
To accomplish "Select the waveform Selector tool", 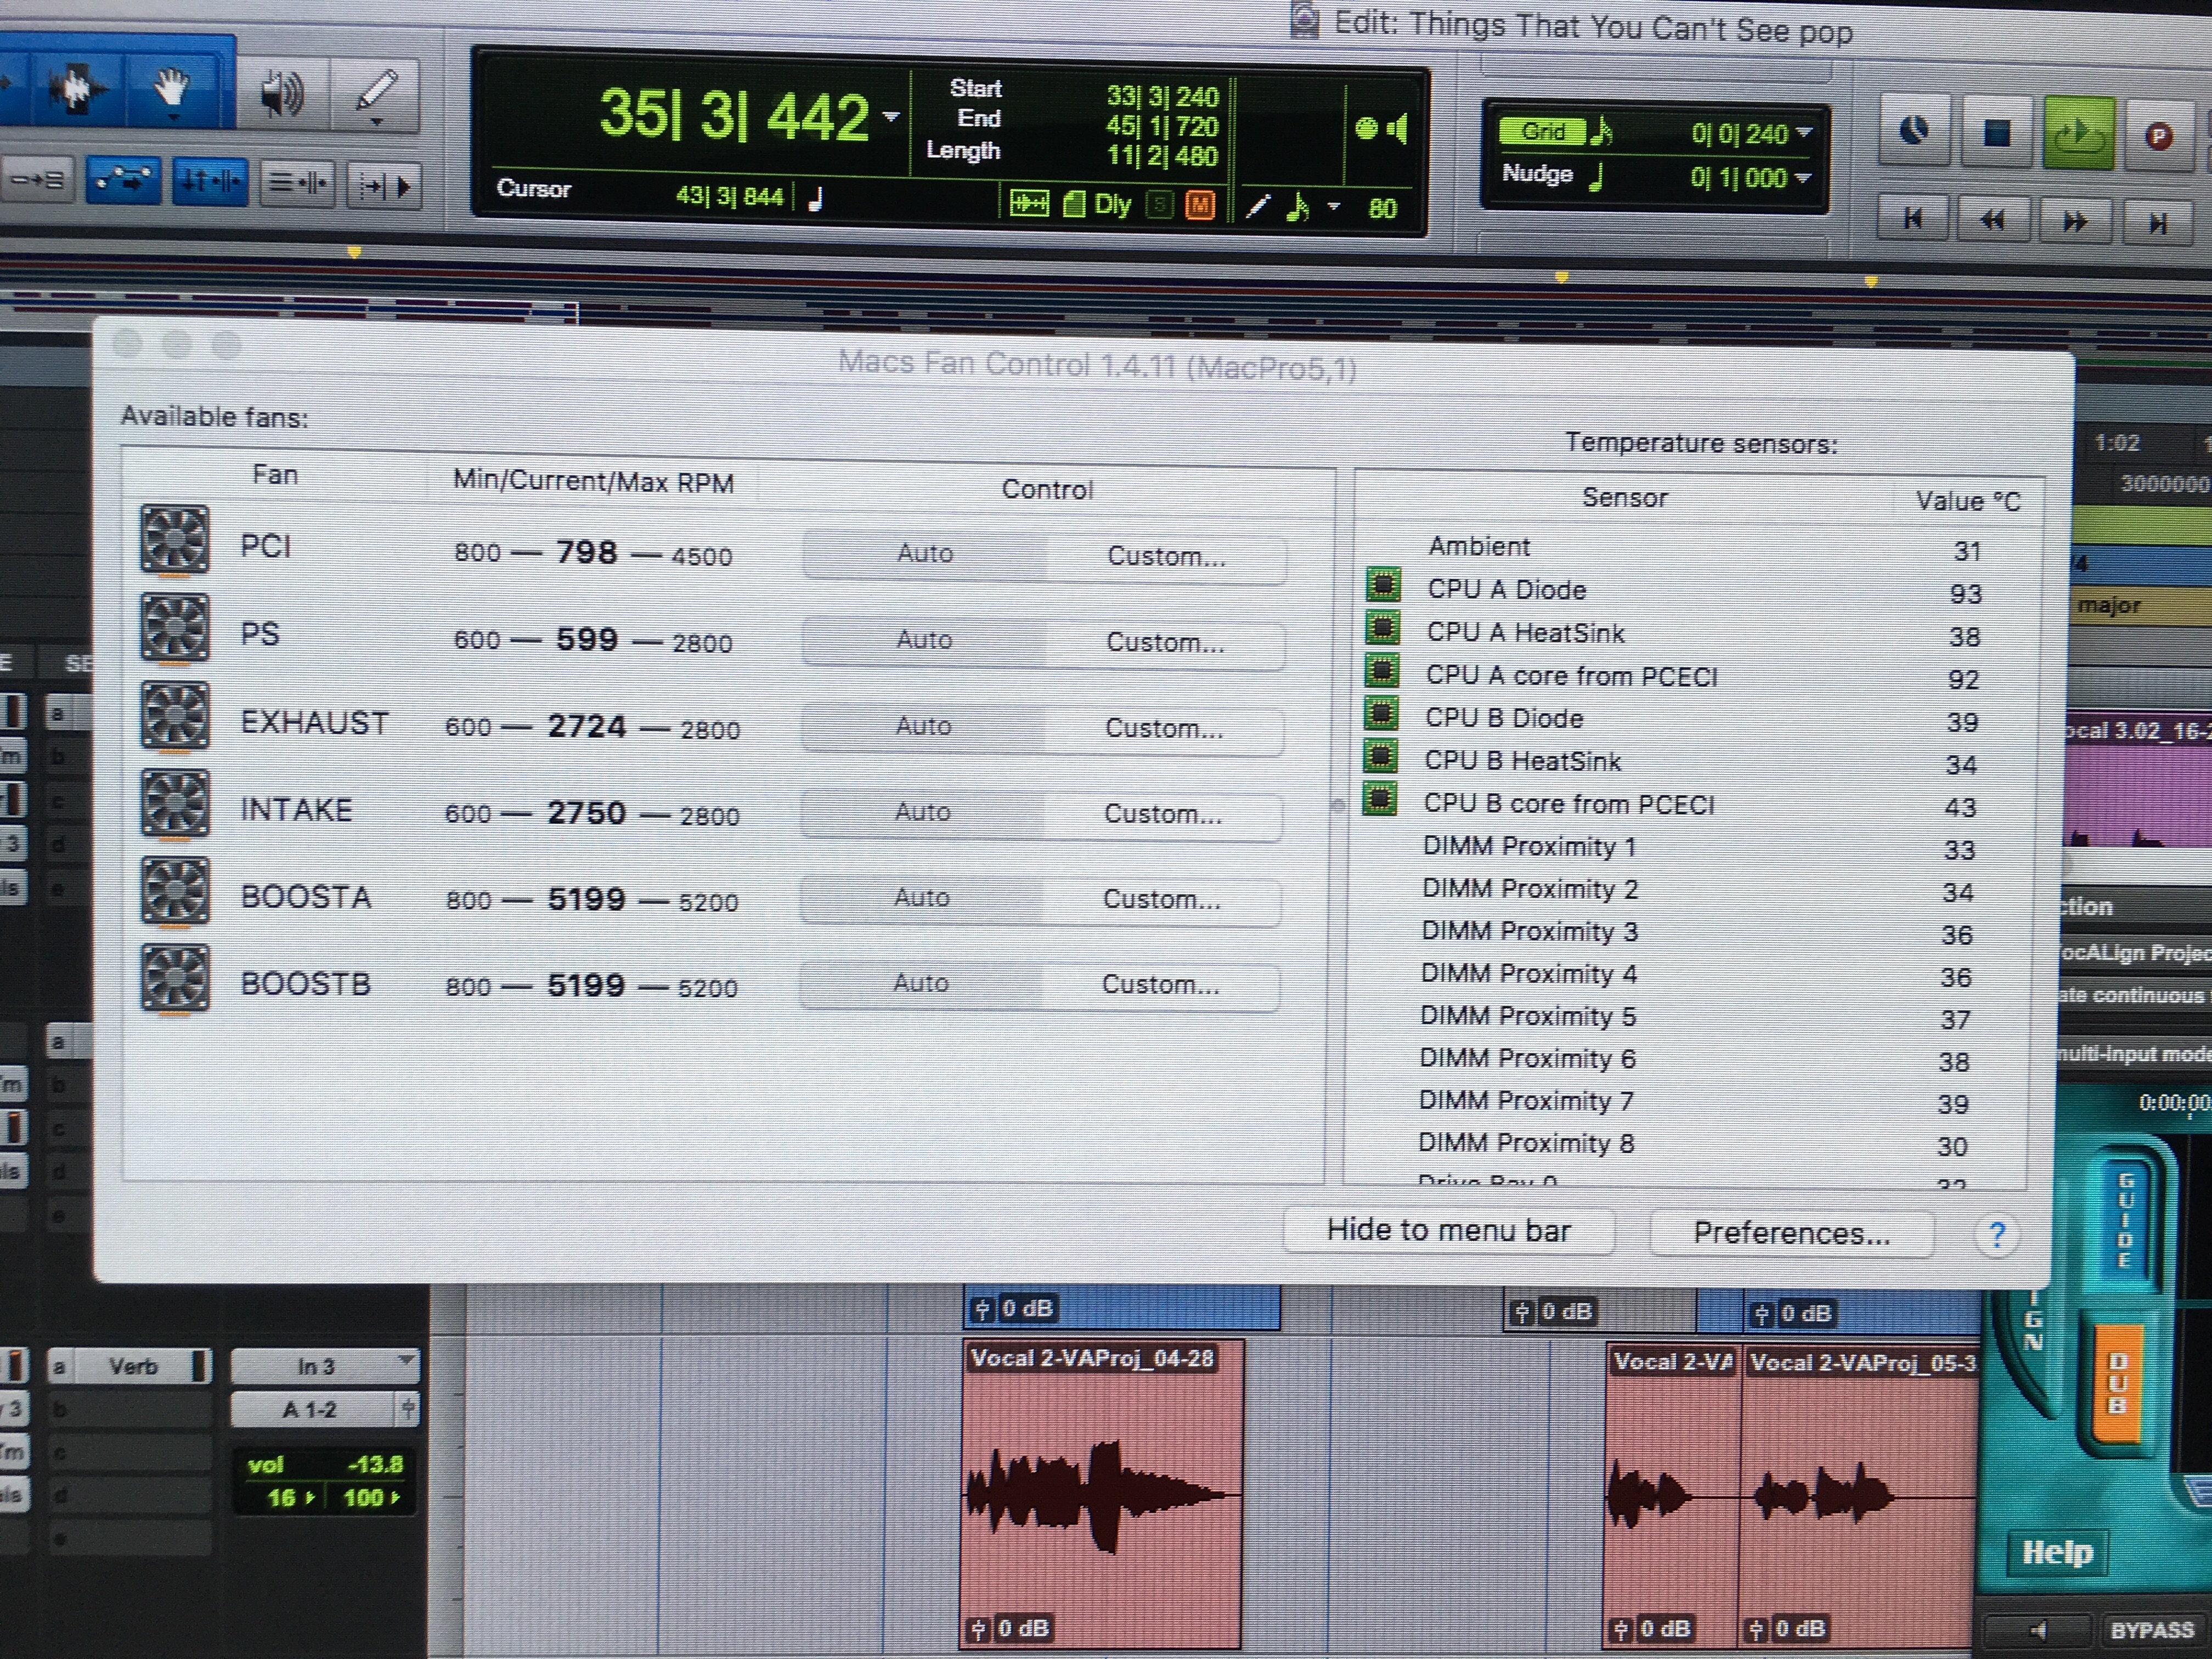I will pos(78,88).
